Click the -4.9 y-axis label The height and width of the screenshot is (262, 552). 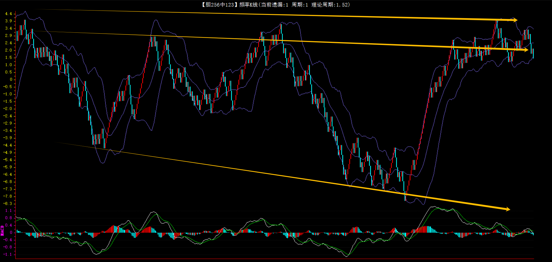[x=8, y=152]
